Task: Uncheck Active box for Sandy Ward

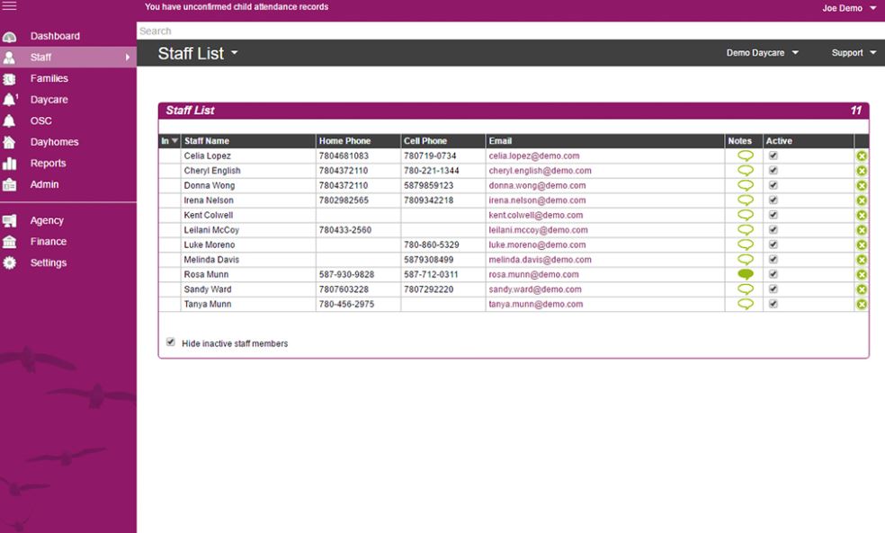Action: click(x=773, y=289)
